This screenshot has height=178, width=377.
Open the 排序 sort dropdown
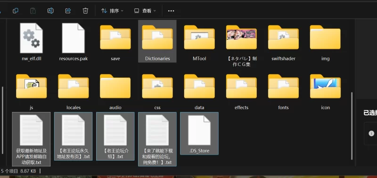click(x=112, y=11)
